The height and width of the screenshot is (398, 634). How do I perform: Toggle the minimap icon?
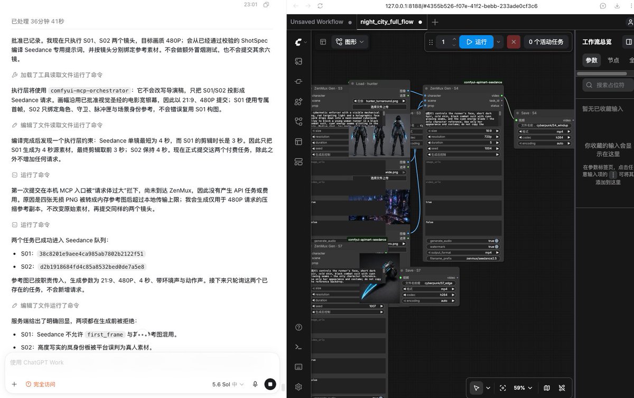coord(547,388)
